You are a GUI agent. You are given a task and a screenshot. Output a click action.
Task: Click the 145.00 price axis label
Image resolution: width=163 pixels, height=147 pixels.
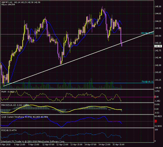click(158, 7)
